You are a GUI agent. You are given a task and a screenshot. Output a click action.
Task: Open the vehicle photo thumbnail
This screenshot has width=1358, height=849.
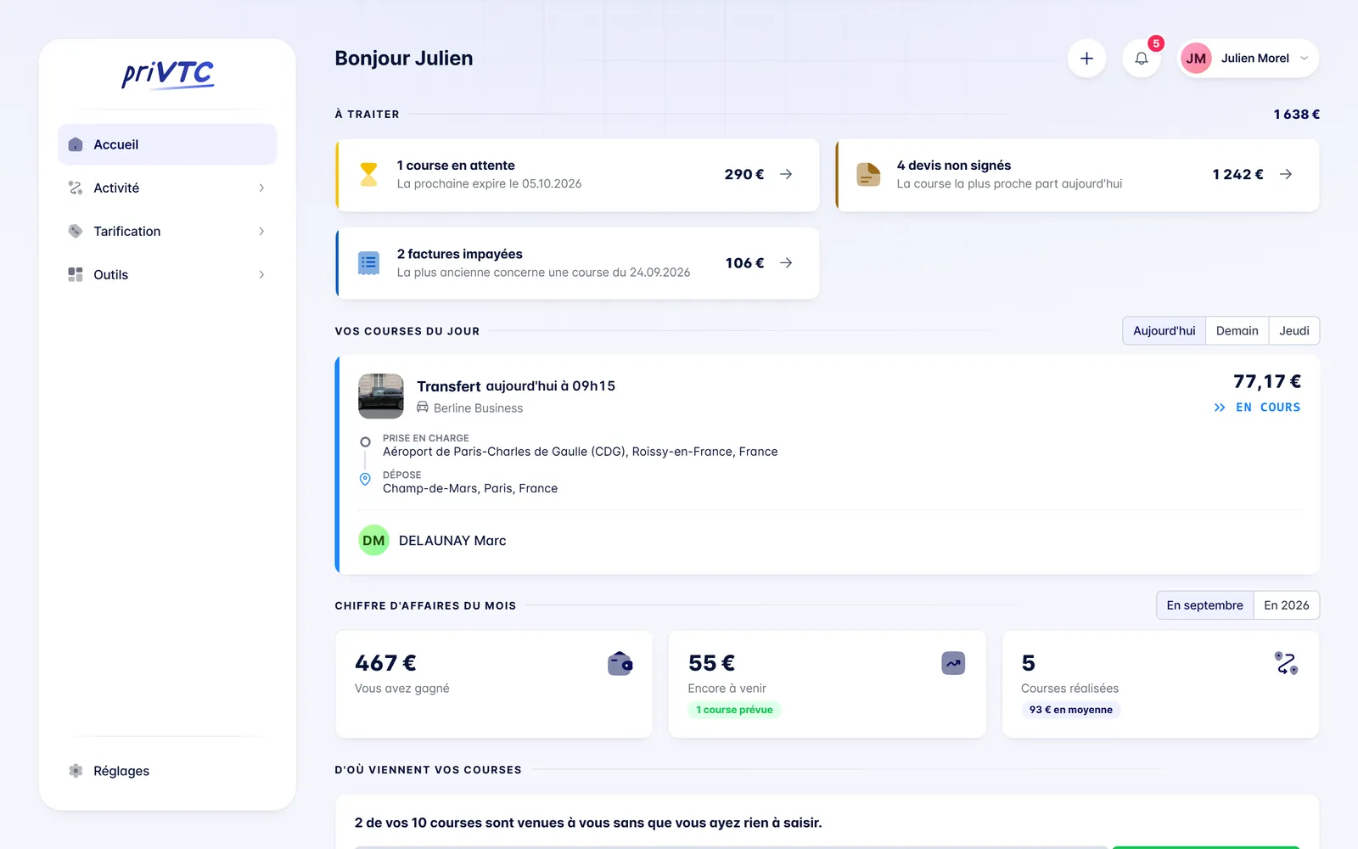point(381,396)
